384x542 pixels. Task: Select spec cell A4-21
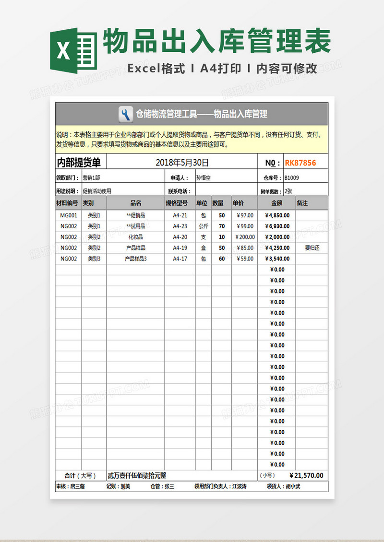[180, 215]
